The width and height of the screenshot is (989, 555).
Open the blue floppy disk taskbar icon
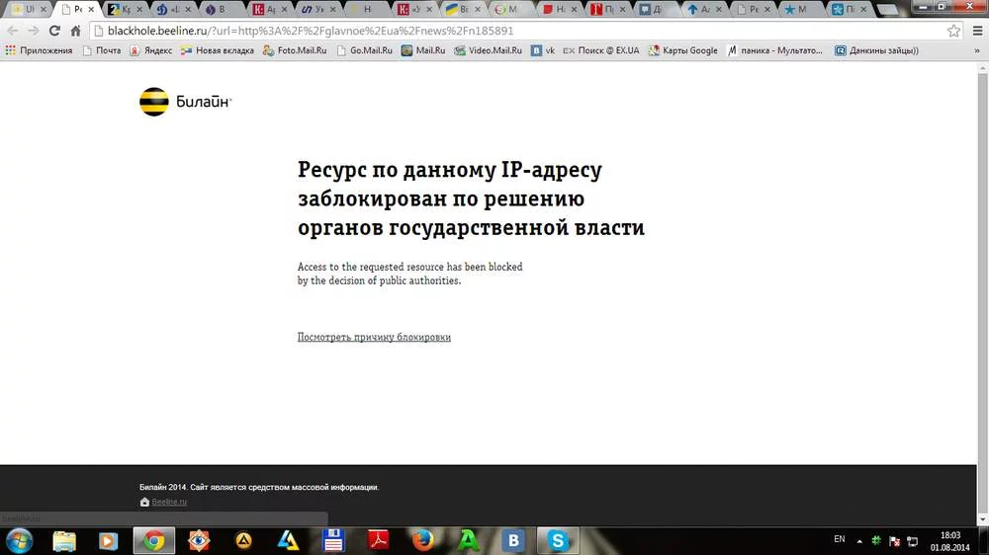coord(333,541)
